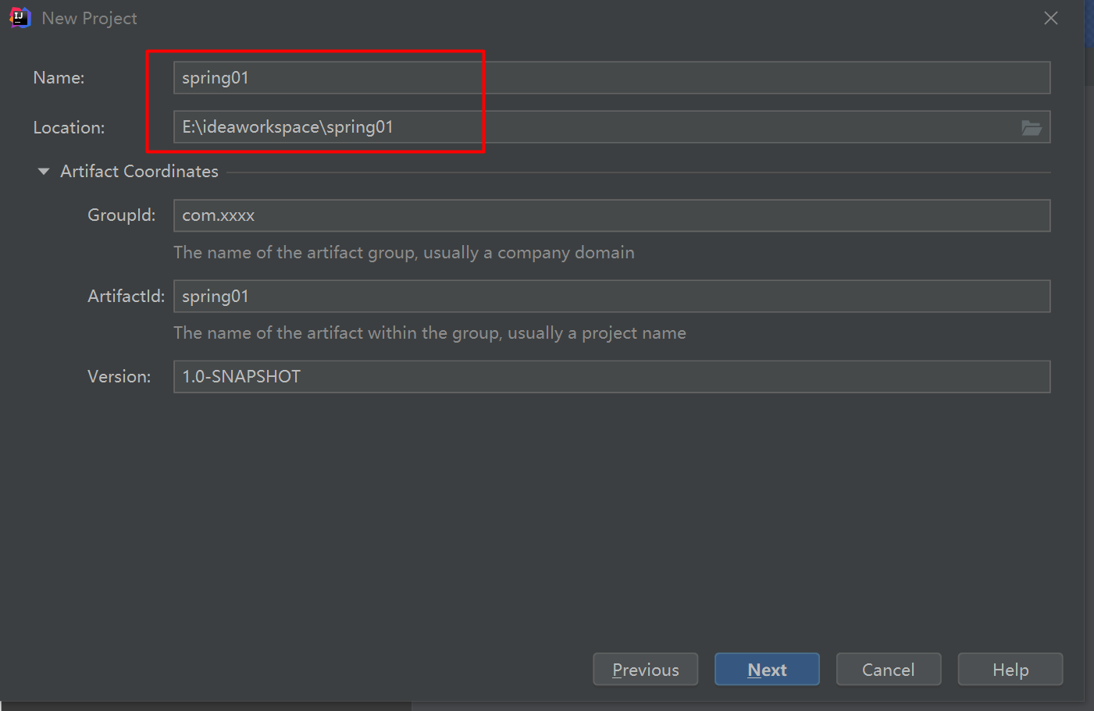This screenshot has height=711, width=1094.
Task: Click the IntelliJ IDEA logo in title bar
Action: click(20, 17)
